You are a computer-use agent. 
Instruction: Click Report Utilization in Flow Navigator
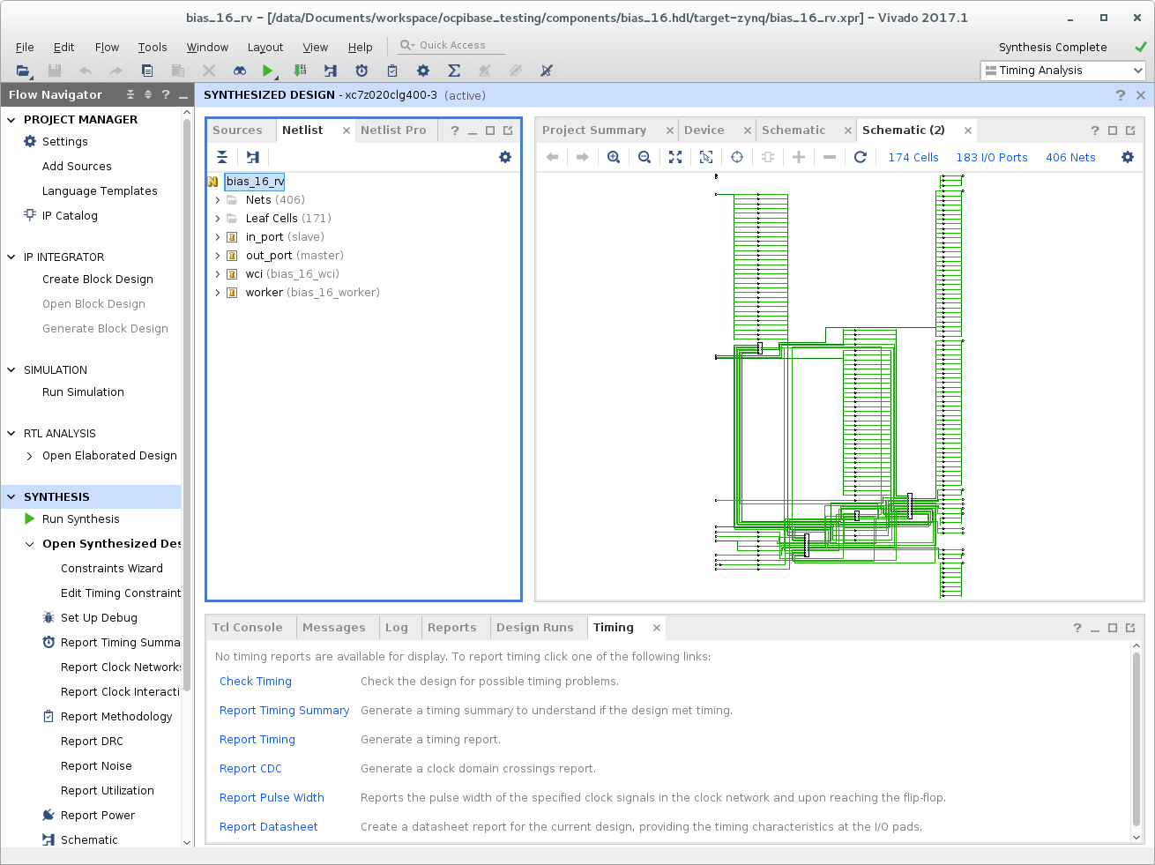pos(108,791)
